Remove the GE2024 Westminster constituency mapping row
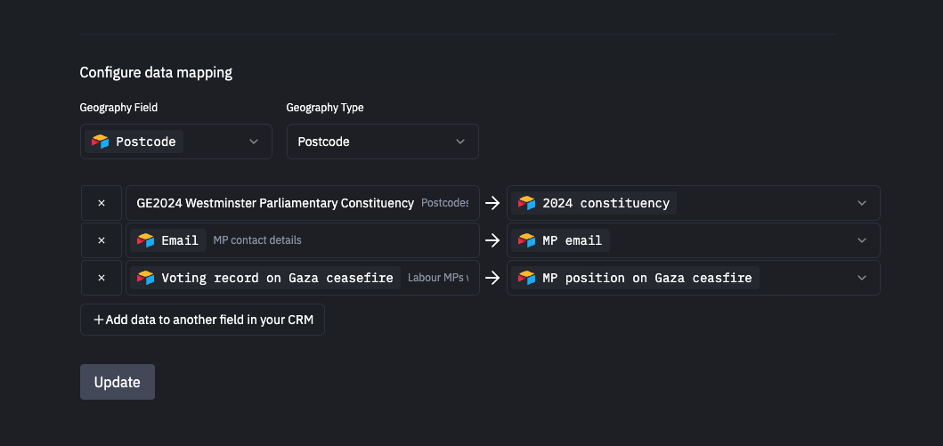The width and height of the screenshot is (943, 446). pos(102,203)
